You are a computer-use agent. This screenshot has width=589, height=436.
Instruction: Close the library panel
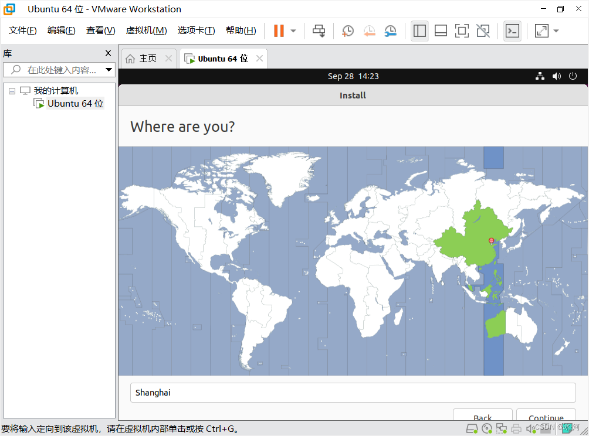pyautogui.click(x=108, y=53)
